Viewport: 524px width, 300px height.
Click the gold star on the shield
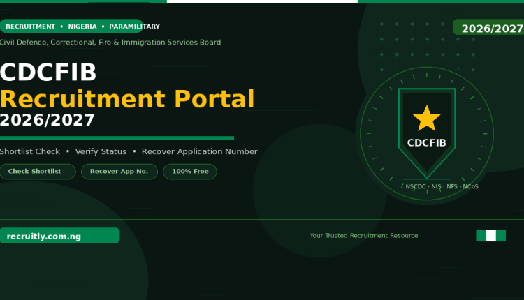427,119
